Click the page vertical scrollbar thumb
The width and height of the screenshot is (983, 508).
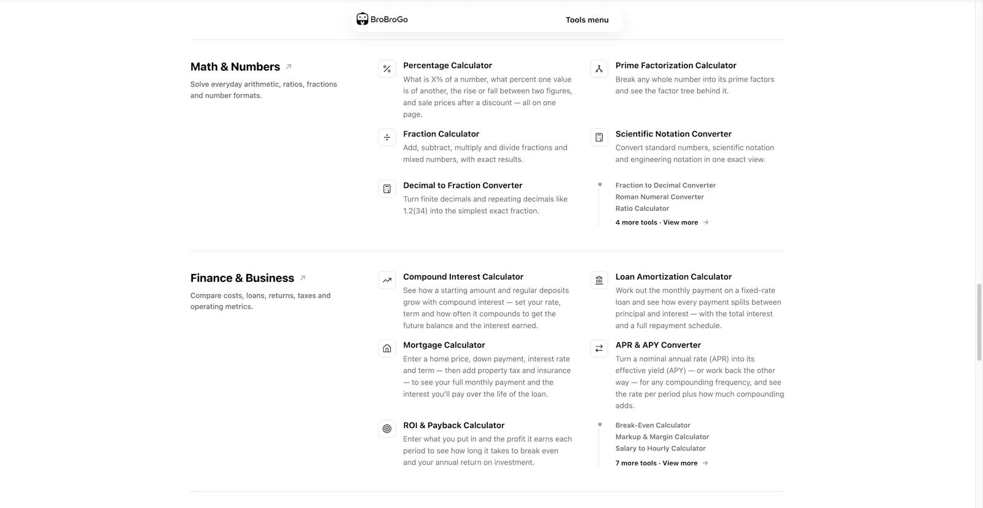979,322
